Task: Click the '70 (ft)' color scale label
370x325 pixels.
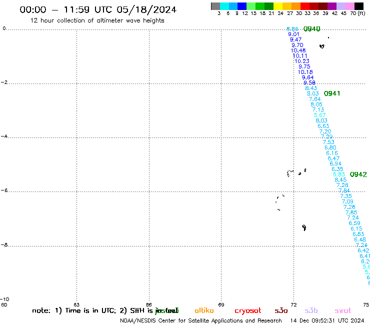Action: [x=357, y=13]
